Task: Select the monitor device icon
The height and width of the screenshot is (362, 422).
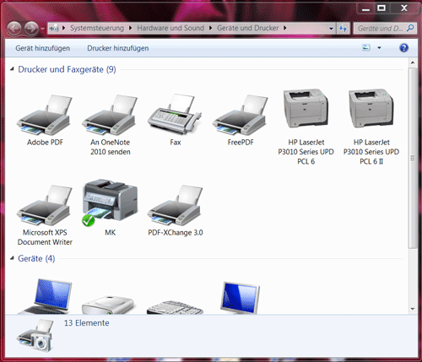Action: click(x=240, y=298)
